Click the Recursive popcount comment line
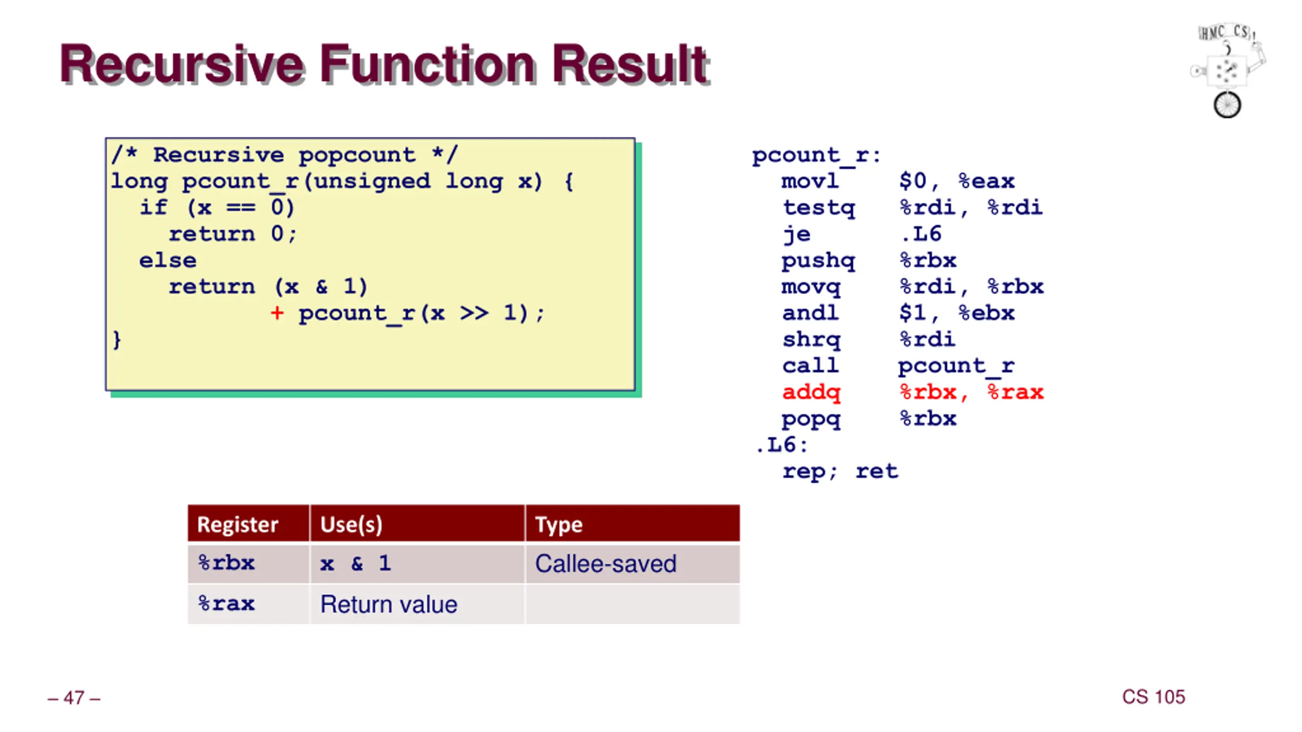Image resolution: width=1302 pixels, height=732 pixels. tap(284, 155)
